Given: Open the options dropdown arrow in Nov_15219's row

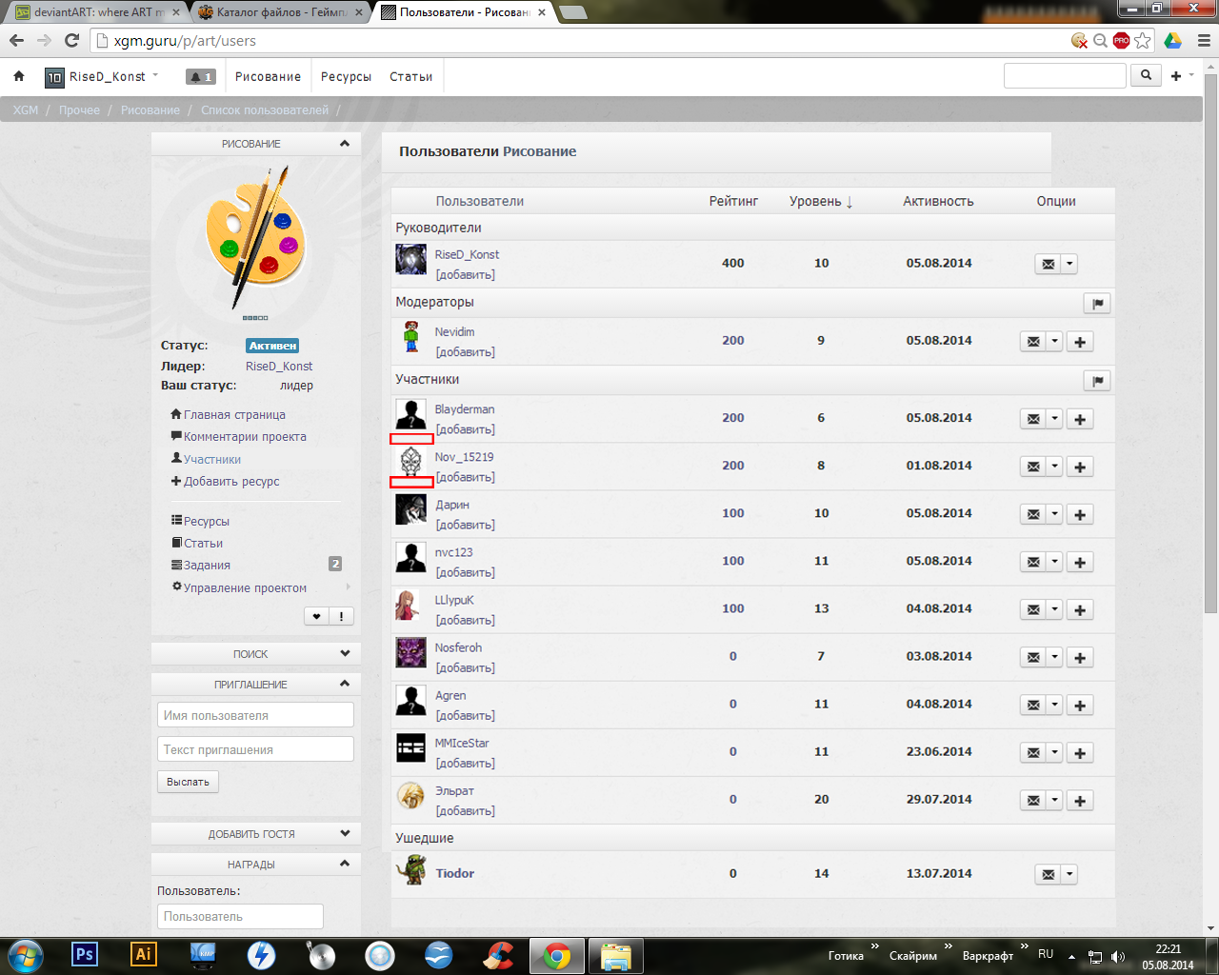Looking at the screenshot, I should pos(1054,466).
